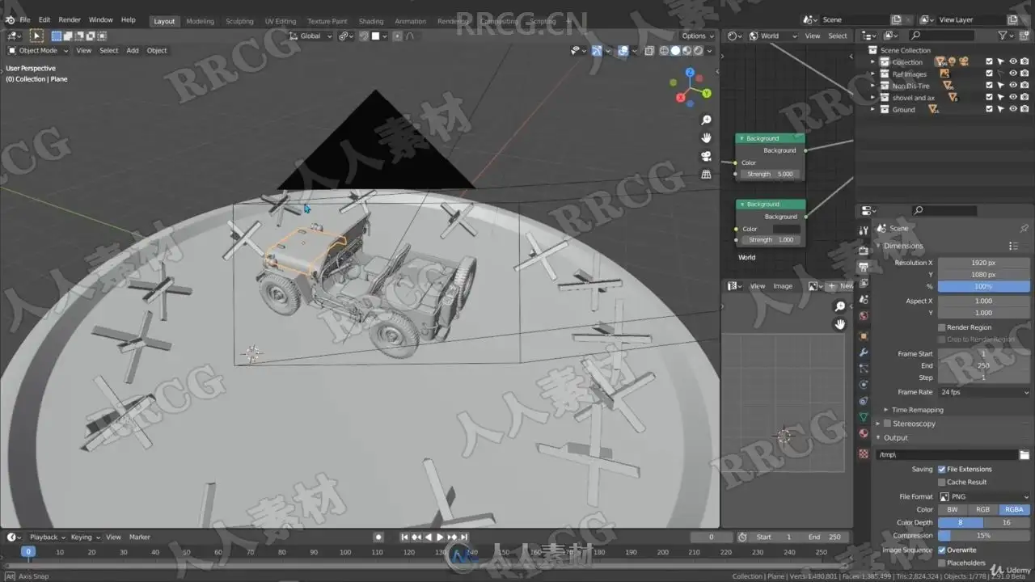Open the Frame Rate 24 fps dropdown

(983, 392)
